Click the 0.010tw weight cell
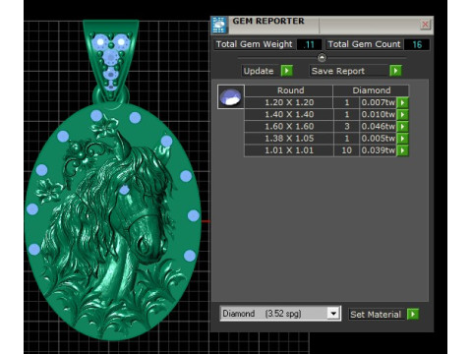472x354 pixels. click(x=378, y=115)
